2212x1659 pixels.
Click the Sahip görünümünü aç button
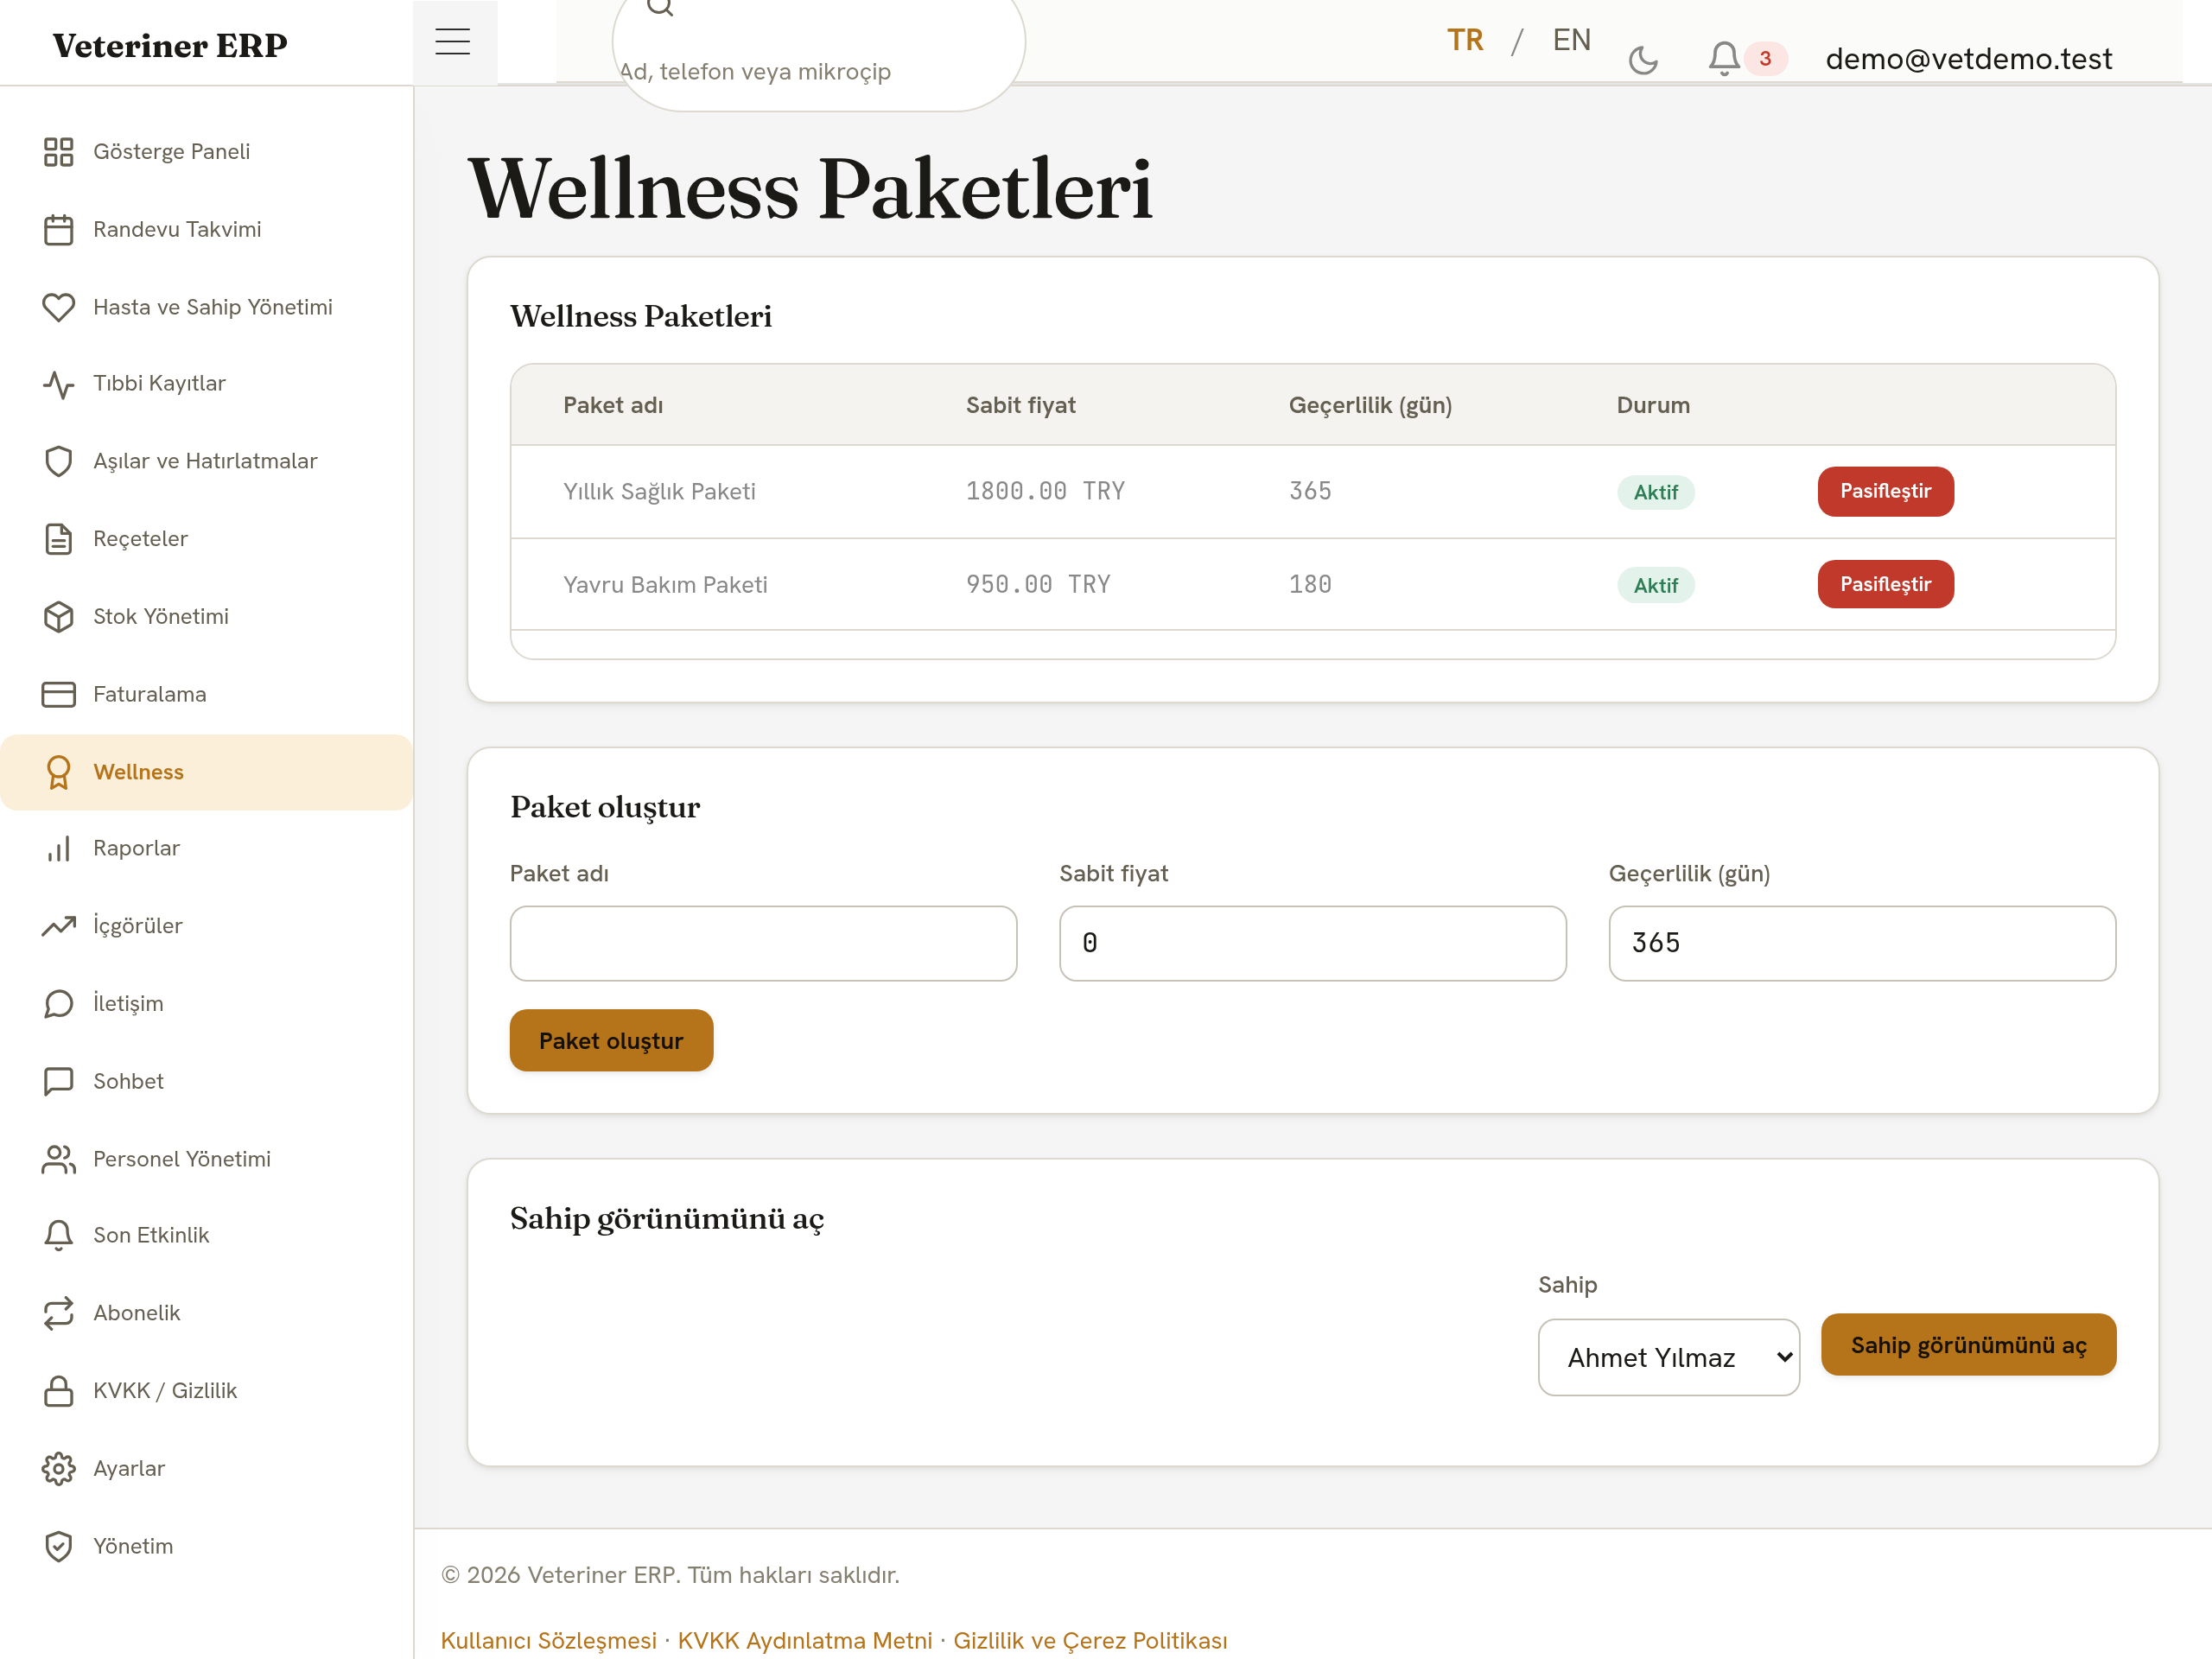coord(1968,1345)
